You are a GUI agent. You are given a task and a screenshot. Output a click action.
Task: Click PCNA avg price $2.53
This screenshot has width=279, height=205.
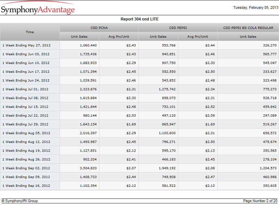131,115
